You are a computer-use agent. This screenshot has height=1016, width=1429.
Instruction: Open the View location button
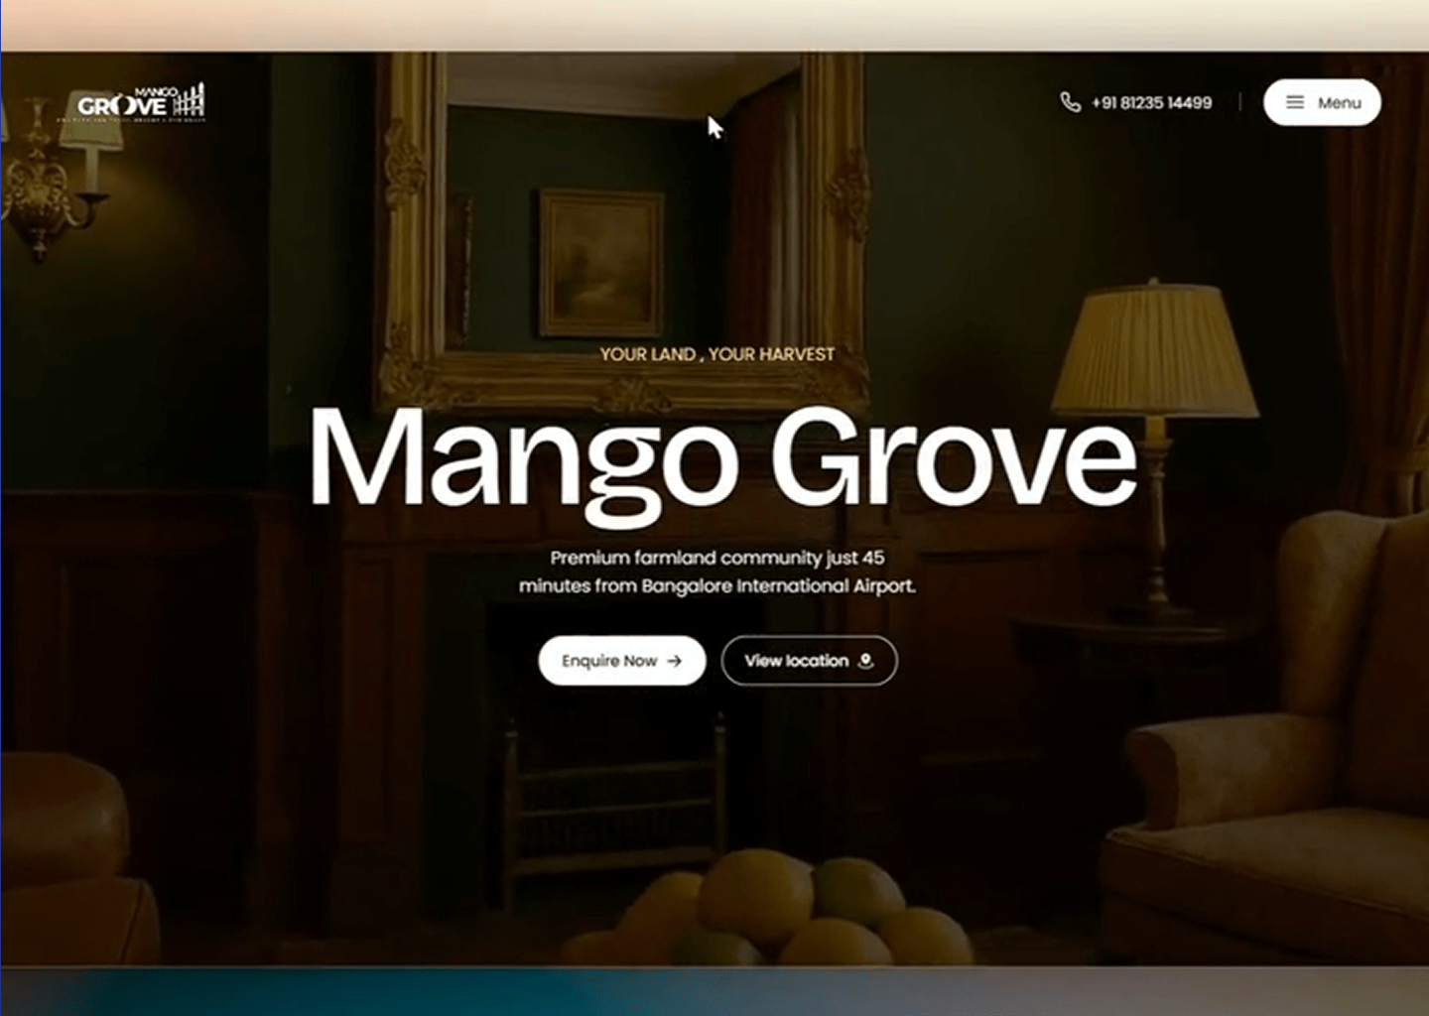point(809,661)
